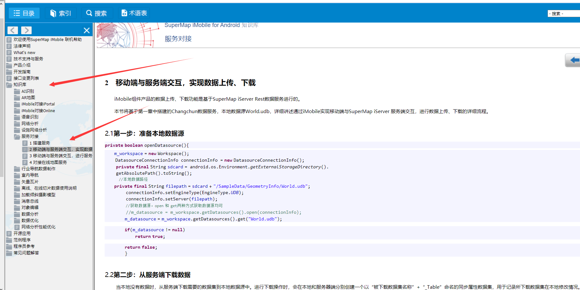Expand the 矢量瓦片 folder
The height and width of the screenshot is (290, 580).
coord(30,182)
